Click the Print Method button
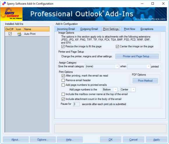Image resolution: width=169 pixels, height=144 pixels. coord(145,81)
